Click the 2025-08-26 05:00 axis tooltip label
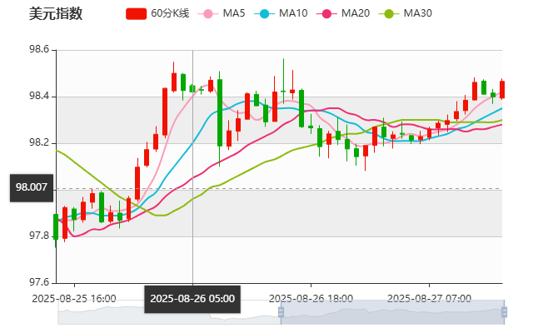 coord(192,299)
